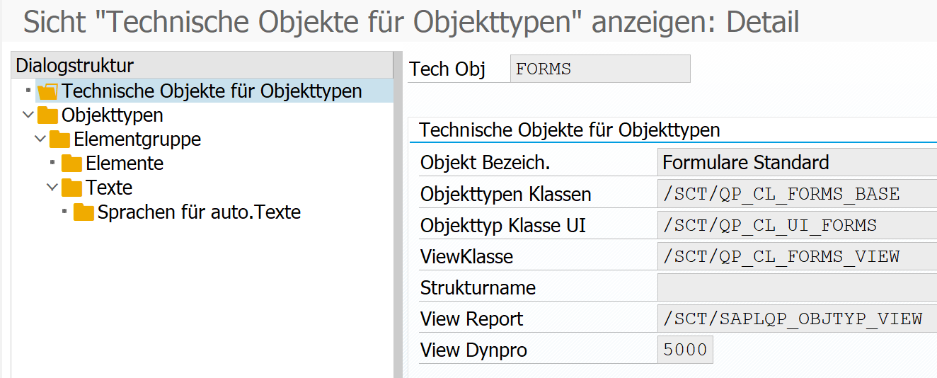This screenshot has height=378, width=937.
Task: Click the View Report field value
Action: [x=797, y=319]
